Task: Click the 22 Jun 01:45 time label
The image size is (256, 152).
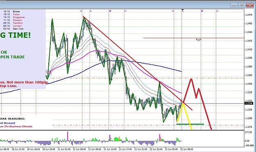Action: [156, 149]
